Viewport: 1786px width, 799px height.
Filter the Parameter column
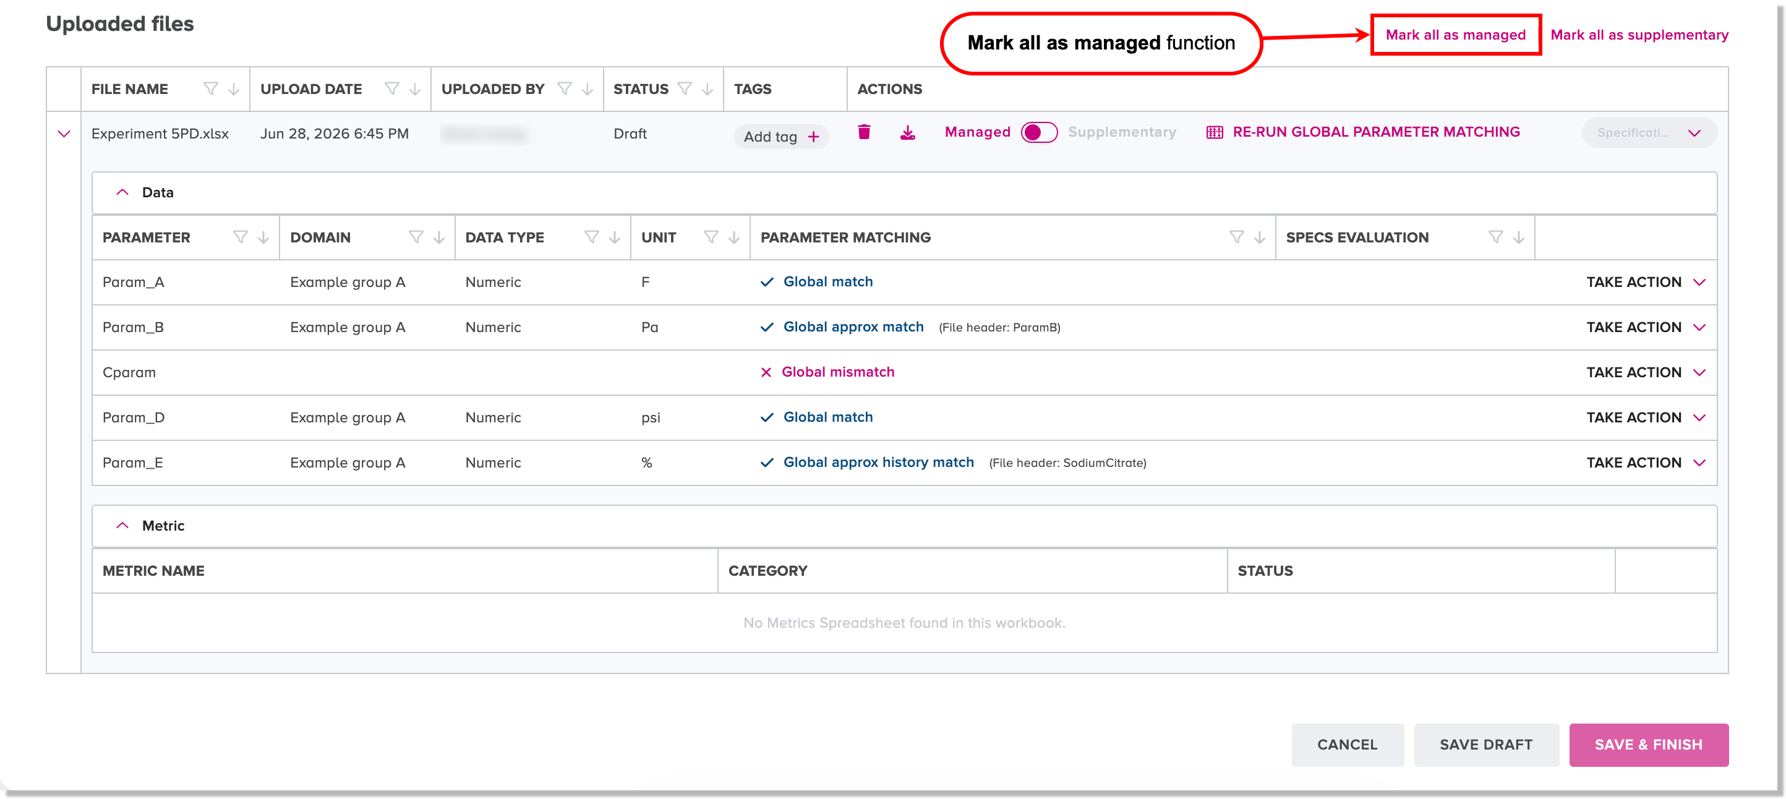point(240,236)
